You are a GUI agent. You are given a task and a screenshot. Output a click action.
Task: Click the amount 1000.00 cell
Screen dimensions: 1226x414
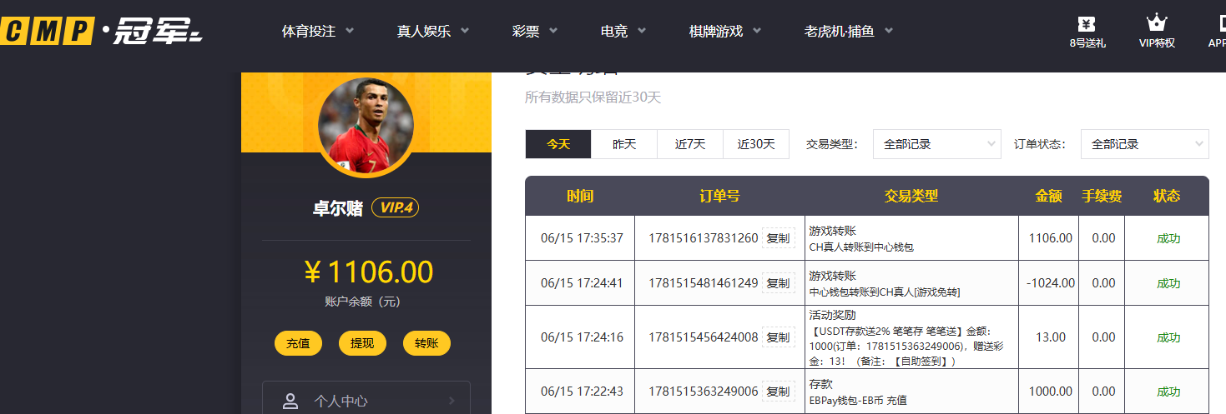[x=1050, y=392]
